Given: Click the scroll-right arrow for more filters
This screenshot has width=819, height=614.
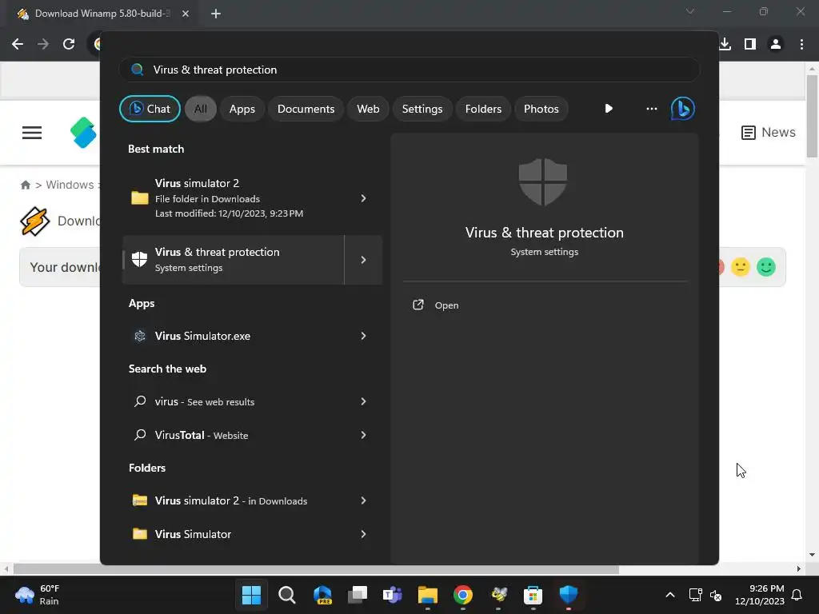Looking at the screenshot, I should coord(609,109).
